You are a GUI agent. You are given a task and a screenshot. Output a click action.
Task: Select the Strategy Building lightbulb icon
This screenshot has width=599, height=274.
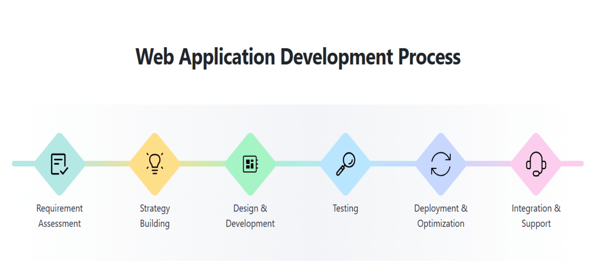click(x=155, y=163)
